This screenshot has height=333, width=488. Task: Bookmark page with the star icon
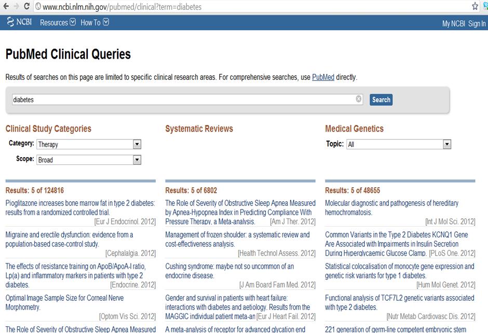tap(475, 6)
